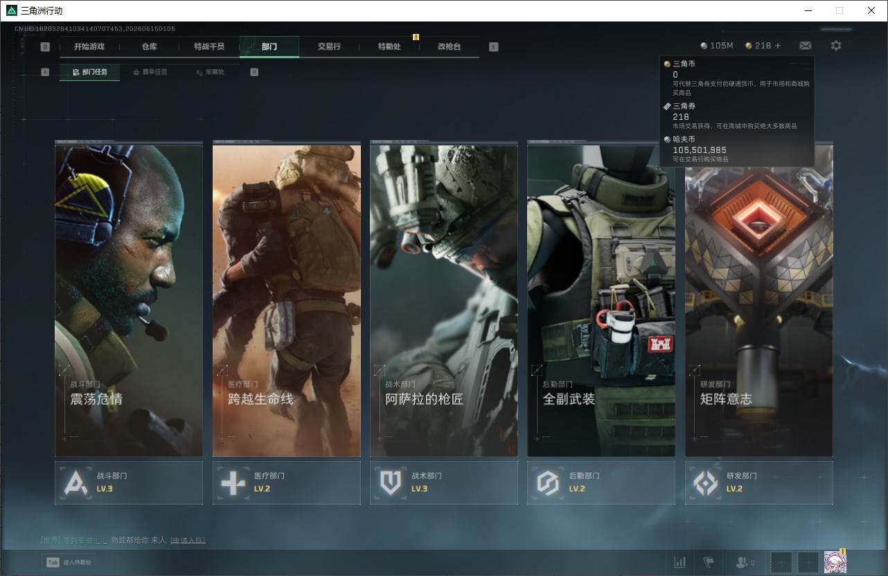Minimize the 三角洲行动 window
The height and width of the screenshot is (576, 888).
pos(809,10)
